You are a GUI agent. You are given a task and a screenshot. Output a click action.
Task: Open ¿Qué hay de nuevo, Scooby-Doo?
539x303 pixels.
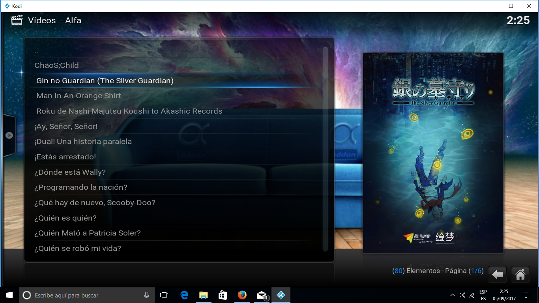[174, 203]
